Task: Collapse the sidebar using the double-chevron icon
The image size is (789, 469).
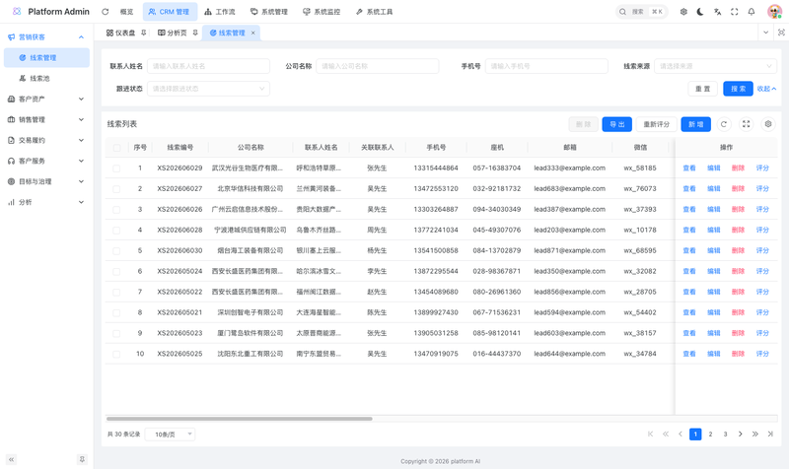Action: tap(11, 459)
